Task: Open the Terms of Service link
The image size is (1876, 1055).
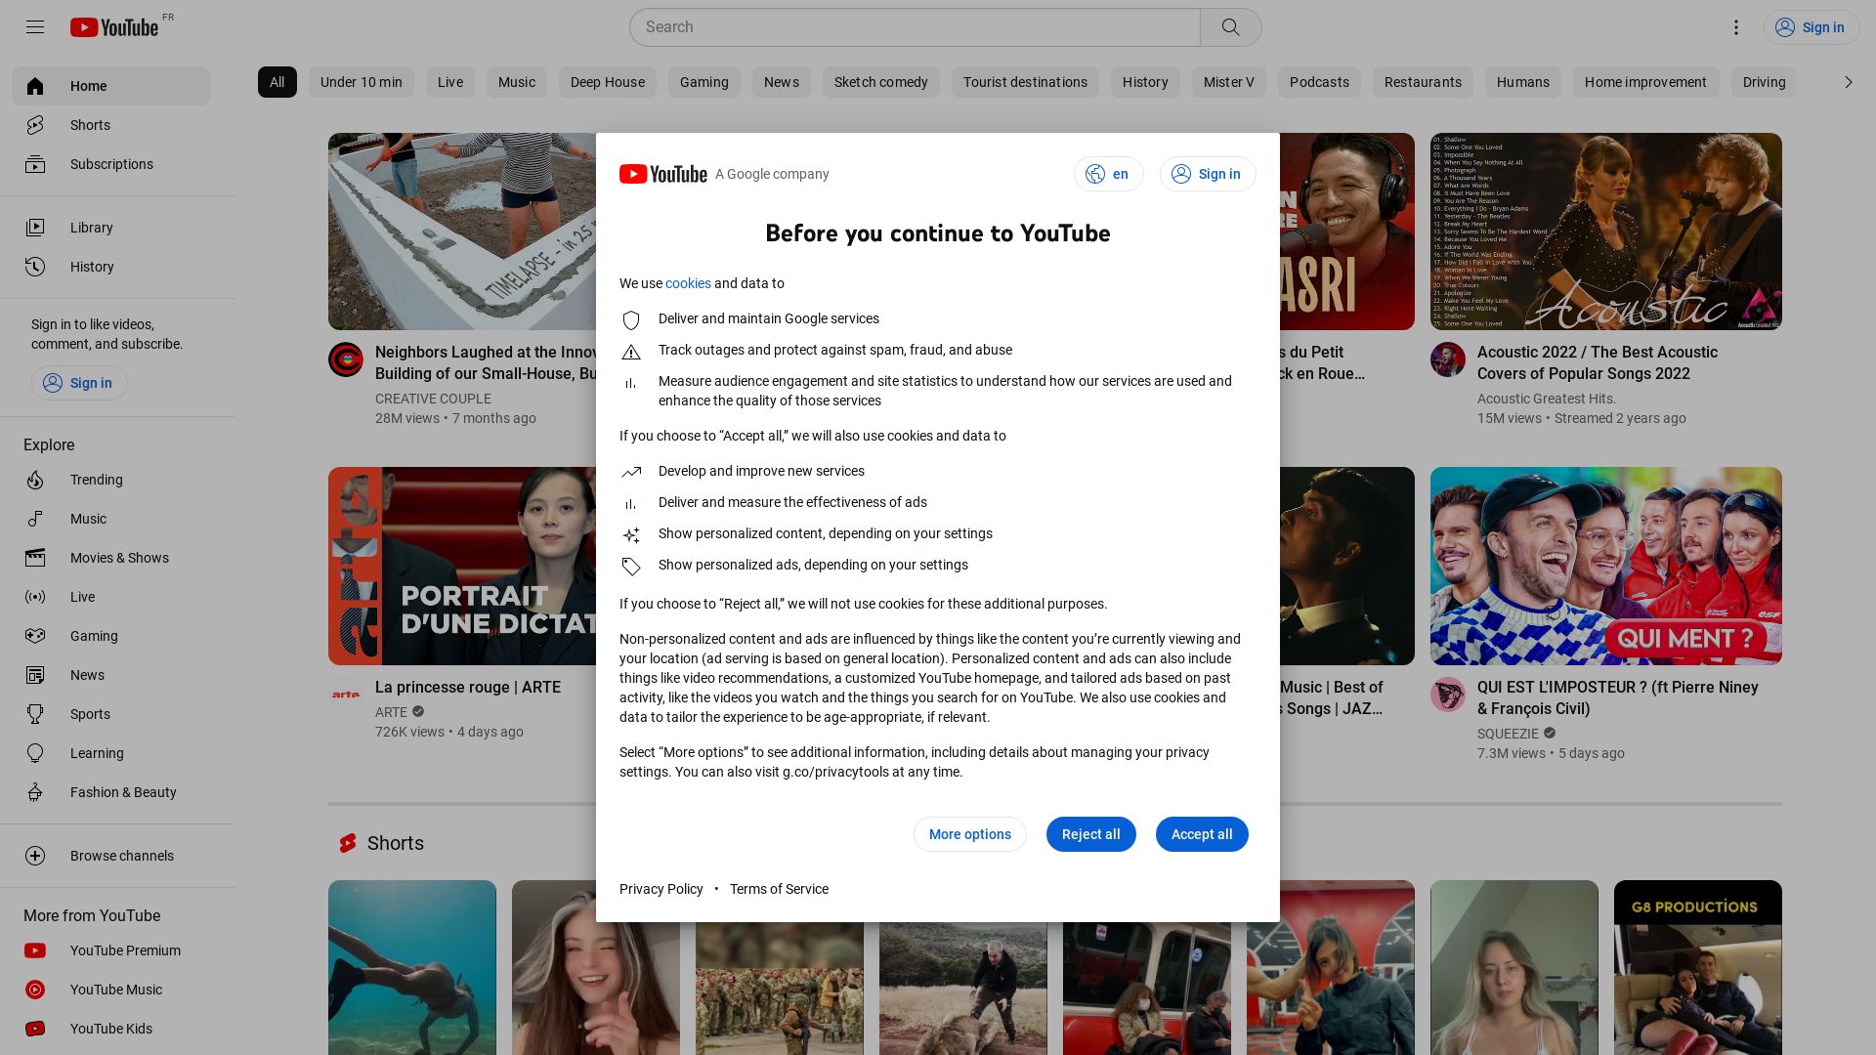Action: click(x=779, y=889)
